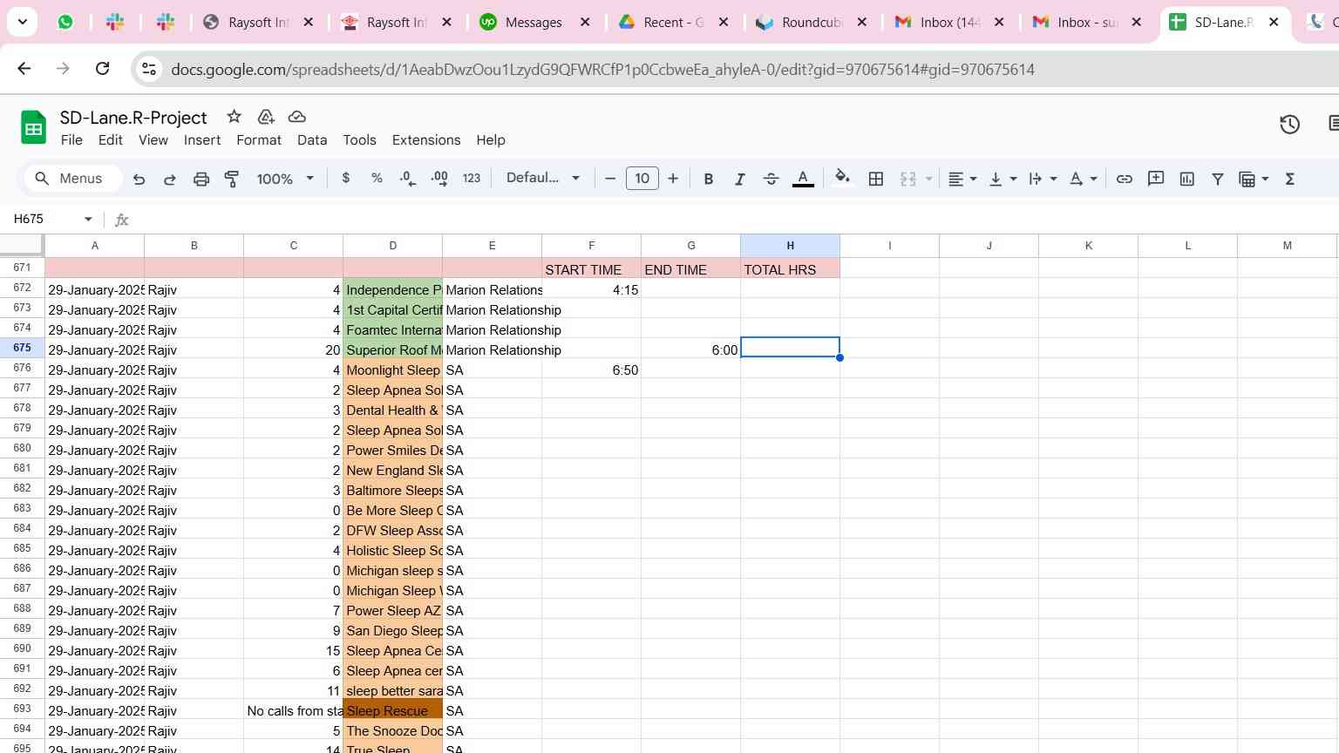This screenshot has height=753, width=1339.
Task: Click the Print icon
Action: (201, 179)
